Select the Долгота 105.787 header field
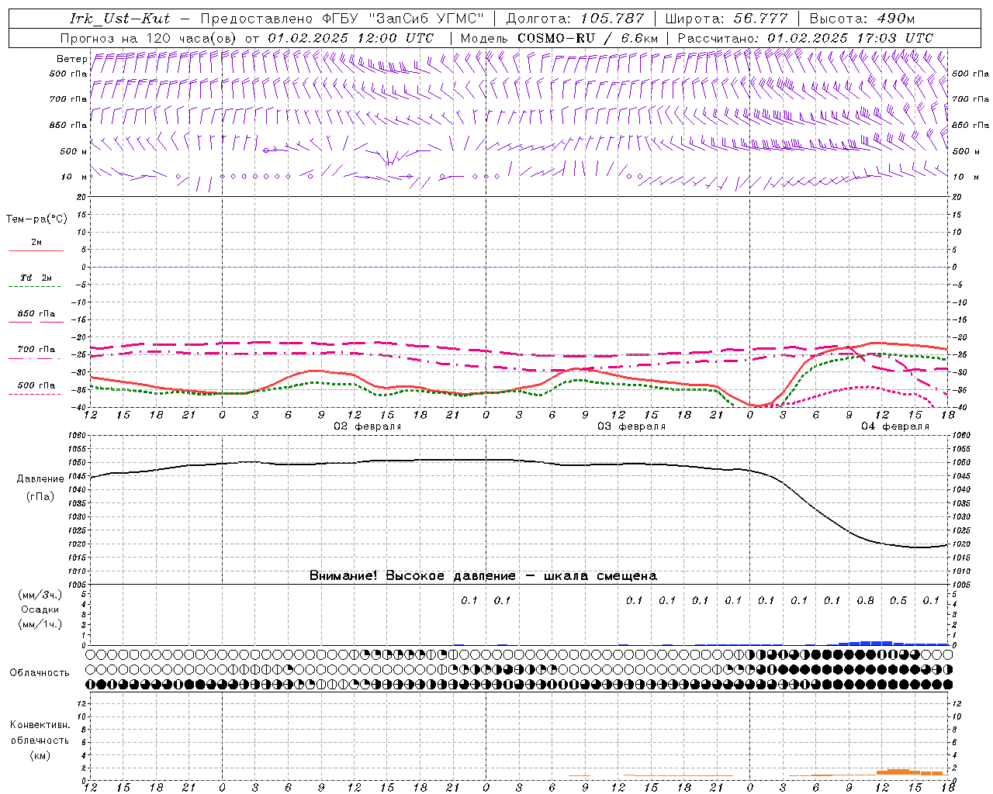The width and height of the screenshot is (993, 794). tap(575, 19)
